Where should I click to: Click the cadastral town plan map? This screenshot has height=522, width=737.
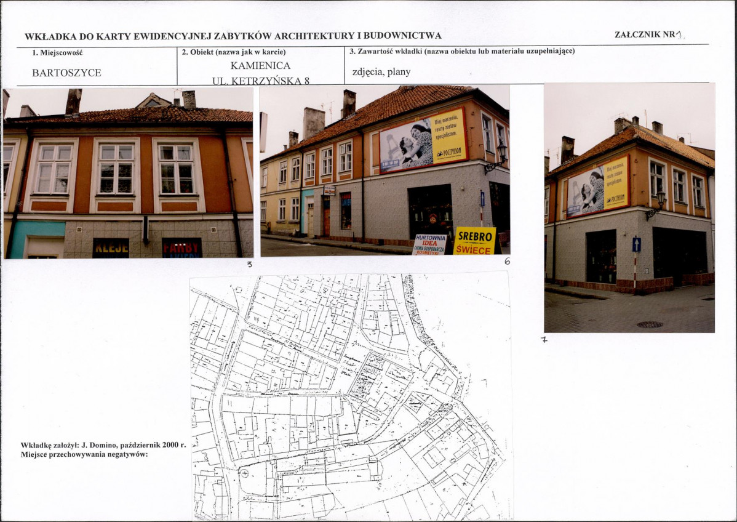coord(351,396)
